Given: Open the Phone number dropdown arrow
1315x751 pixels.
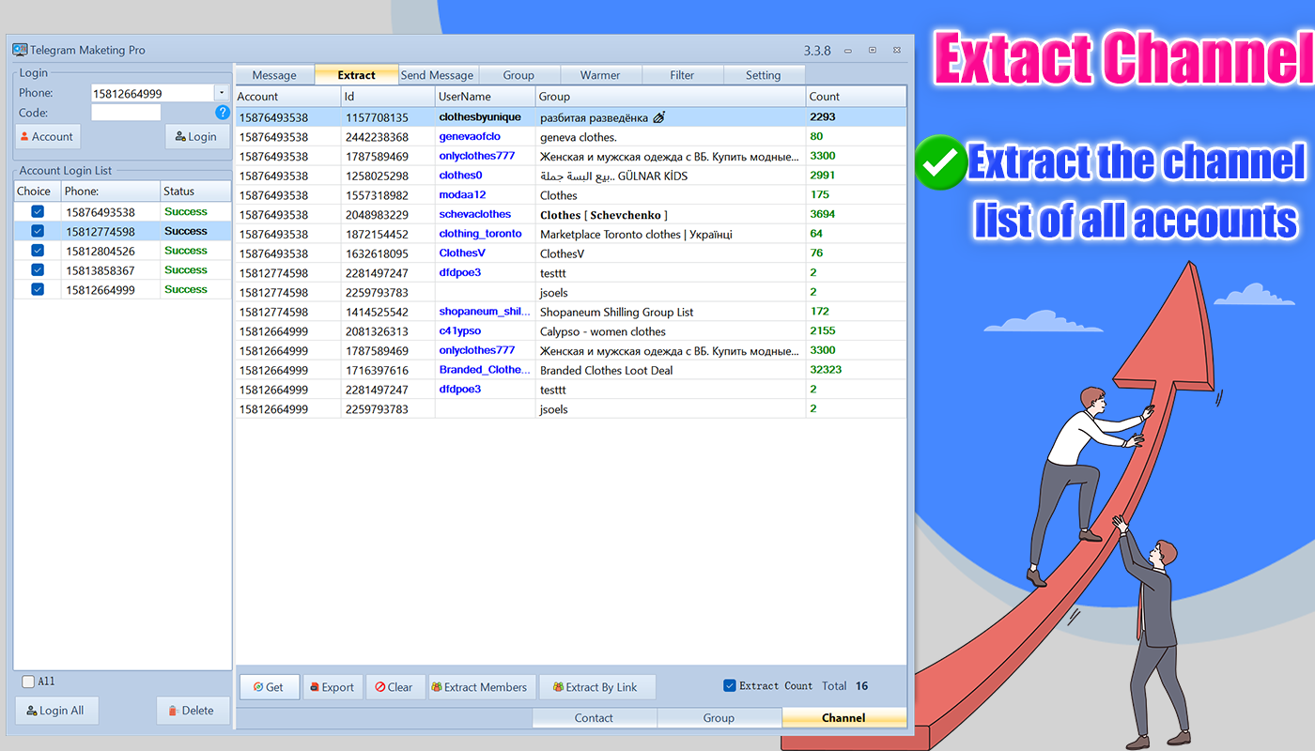Looking at the screenshot, I should tap(222, 93).
